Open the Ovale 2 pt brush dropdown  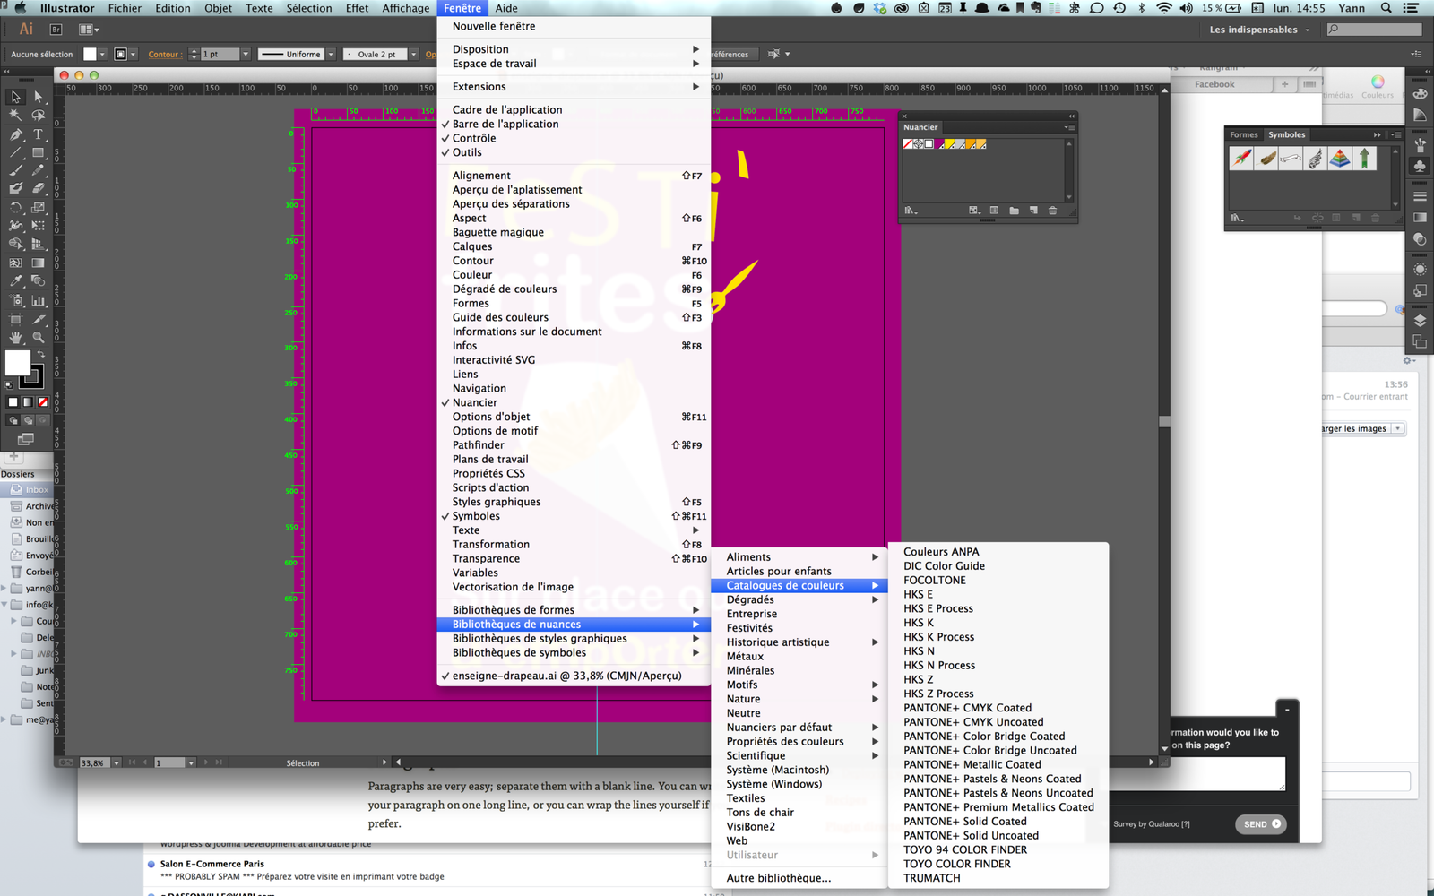[x=413, y=55]
